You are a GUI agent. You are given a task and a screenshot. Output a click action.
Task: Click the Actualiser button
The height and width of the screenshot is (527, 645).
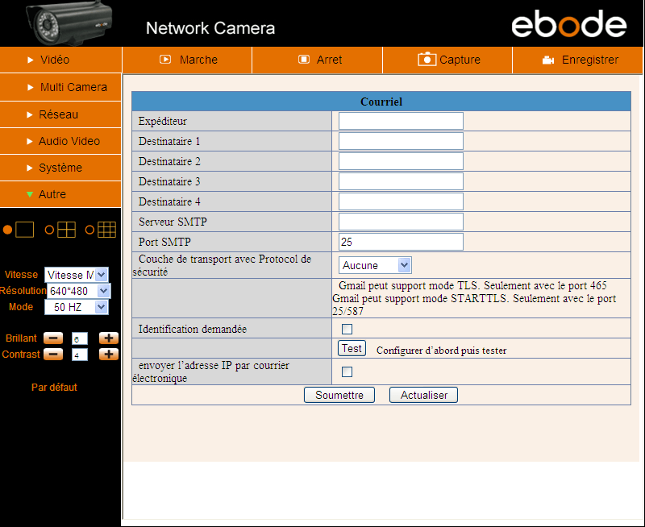424,395
